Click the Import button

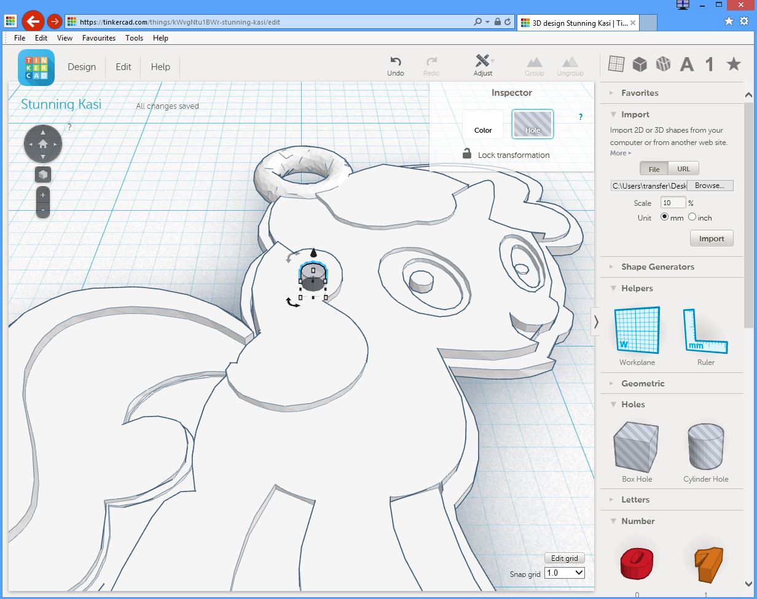[x=712, y=238]
